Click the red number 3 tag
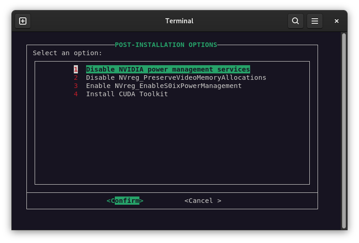 tap(76, 86)
